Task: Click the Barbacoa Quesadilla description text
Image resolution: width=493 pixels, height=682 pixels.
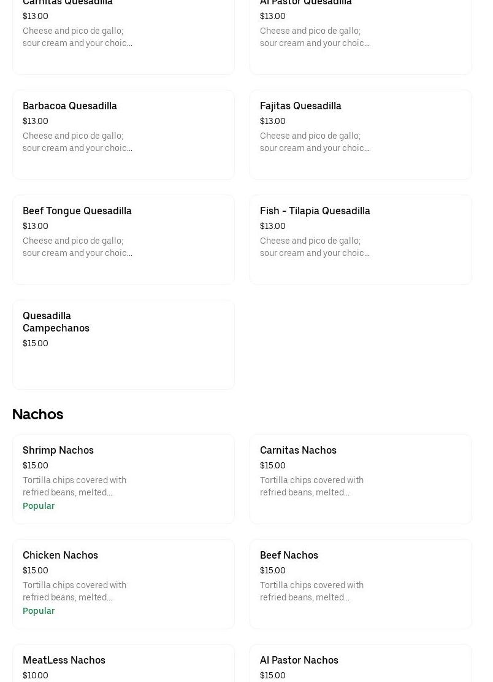Action: pos(77,142)
